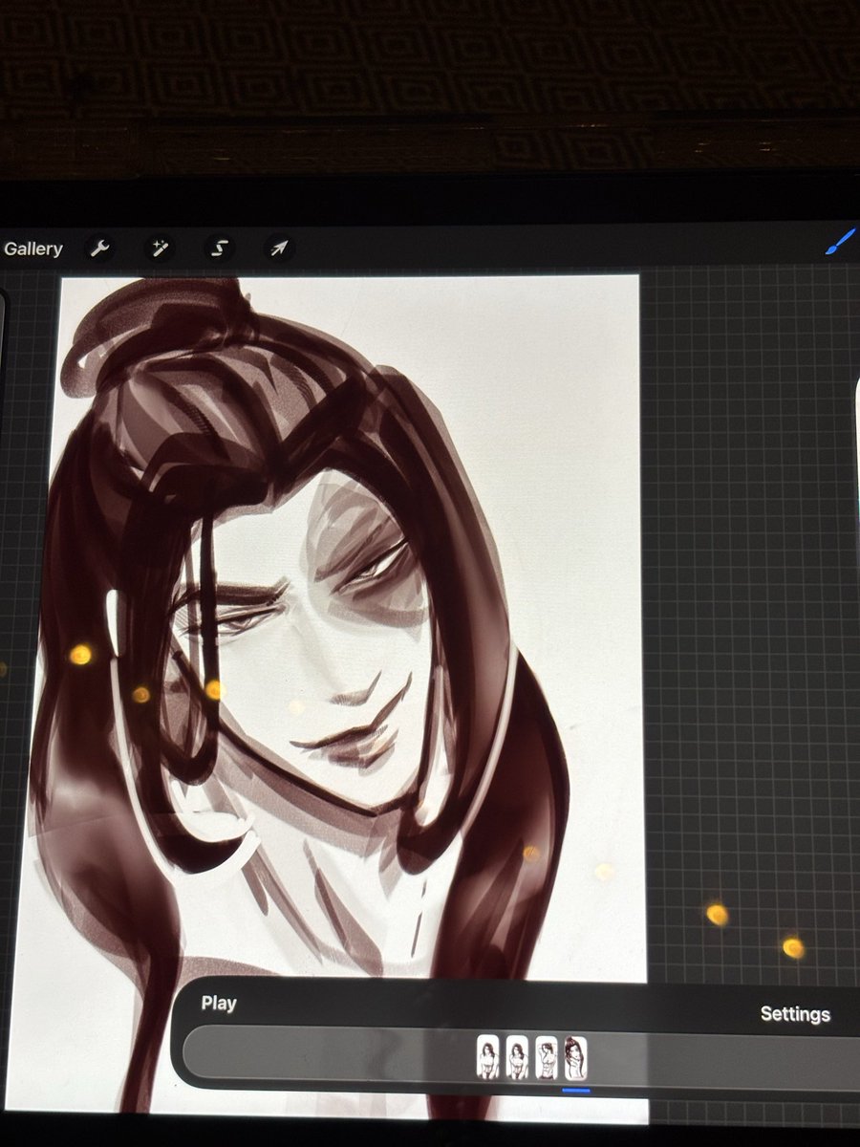This screenshot has width=860, height=1147.
Task: Play the animation in Animation Assist
Action: [219, 1004]
